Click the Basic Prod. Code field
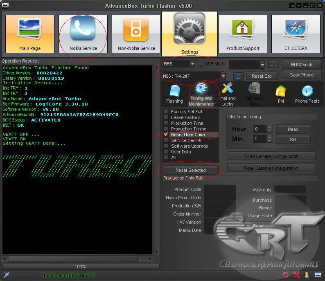This screenshot has height=281, width=325. pyautogui.click(x=220, y=197)
